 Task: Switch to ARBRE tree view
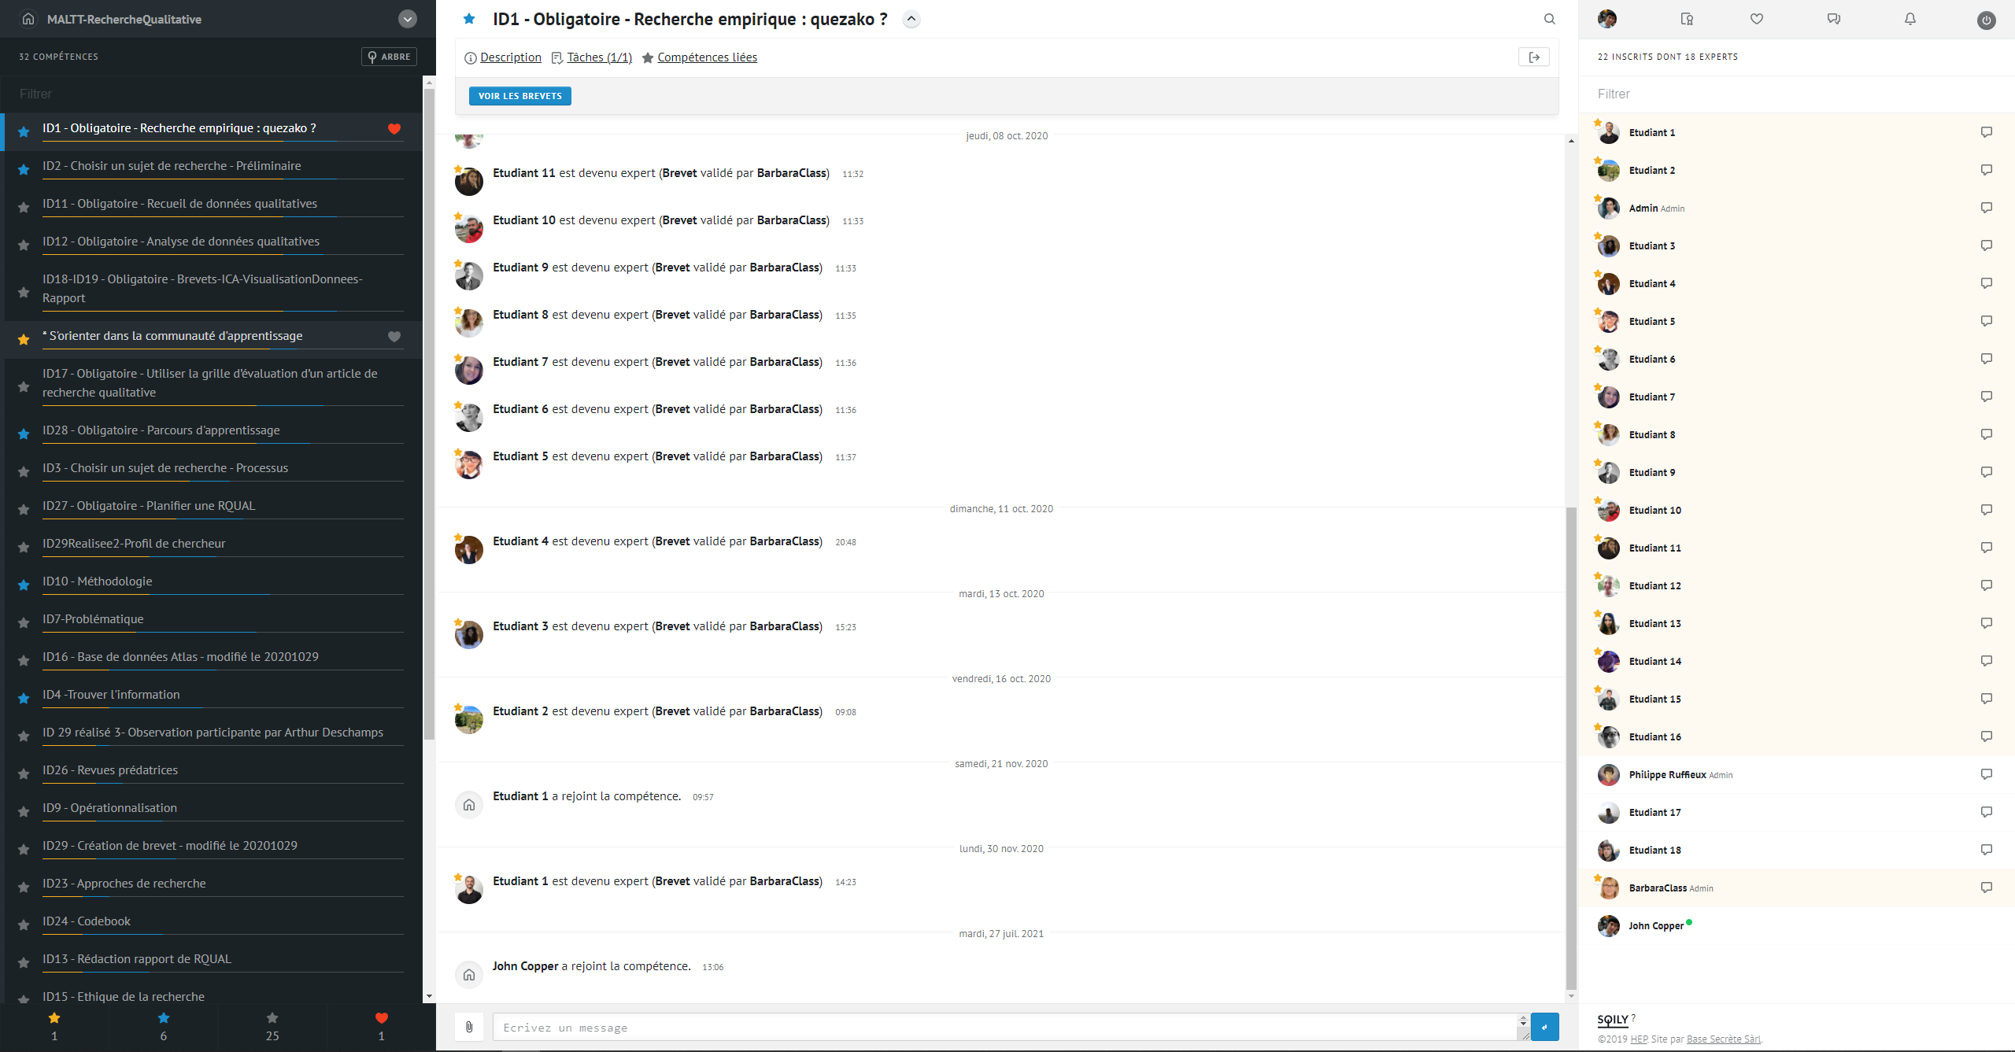pos(389,57)
